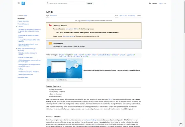
Task: Open the Tools dropdown menu
Action: tap(139, 16)
